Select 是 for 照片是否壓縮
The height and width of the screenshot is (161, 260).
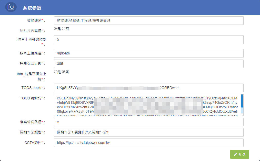click(56, 29)
